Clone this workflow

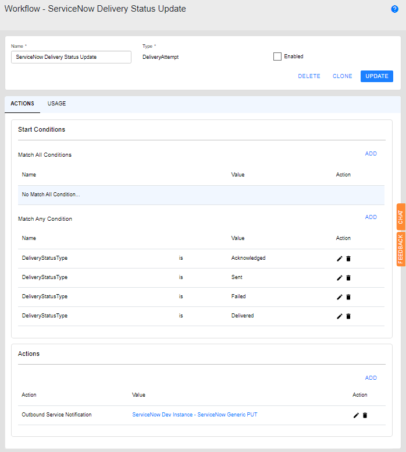coord(342,76)
